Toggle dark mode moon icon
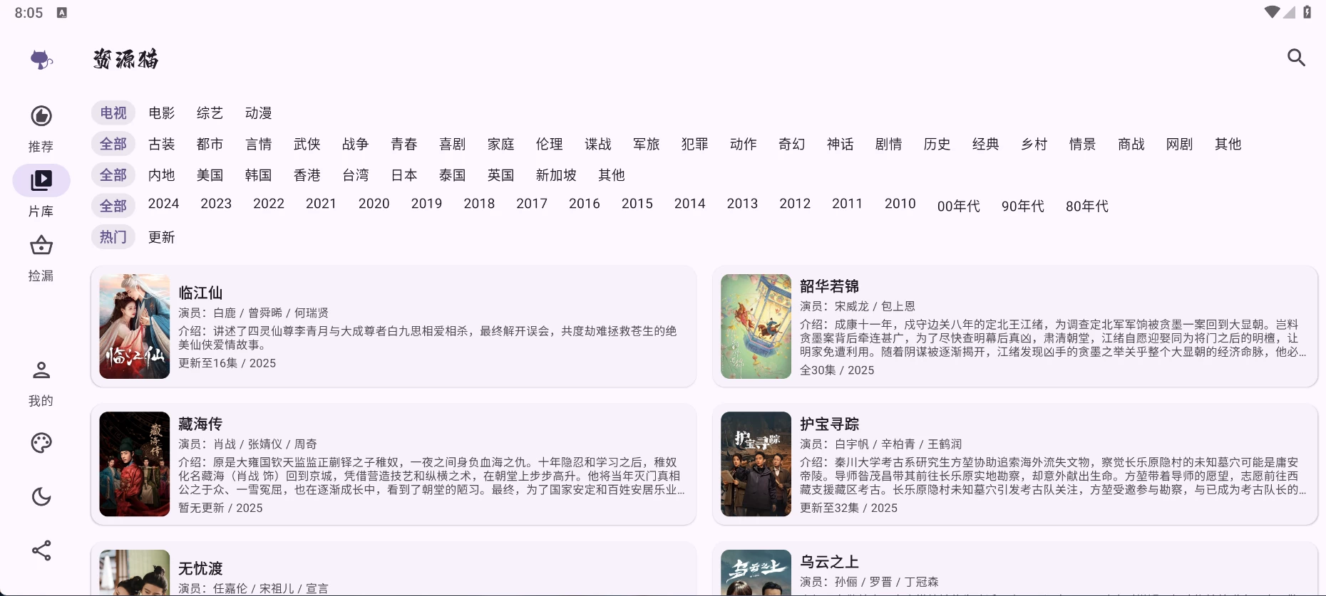Viewport: 1326px width, 596px height. click(41, 496)
